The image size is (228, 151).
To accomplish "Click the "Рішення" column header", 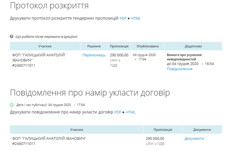I will tap(94, 46).
